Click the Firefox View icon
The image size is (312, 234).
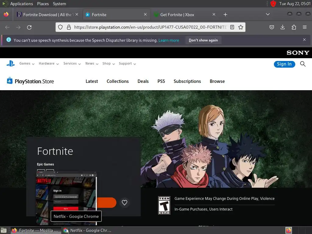[6, 15]
